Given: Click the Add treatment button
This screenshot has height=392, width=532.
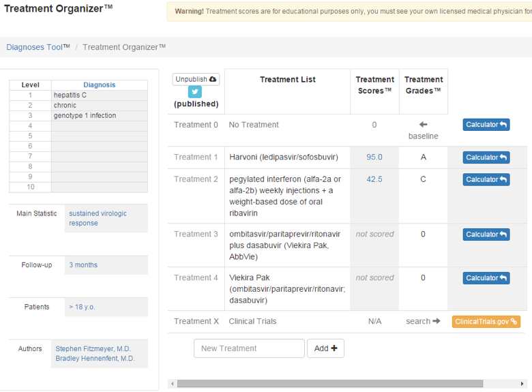Looking at the screenshot, I should point(325,348).
